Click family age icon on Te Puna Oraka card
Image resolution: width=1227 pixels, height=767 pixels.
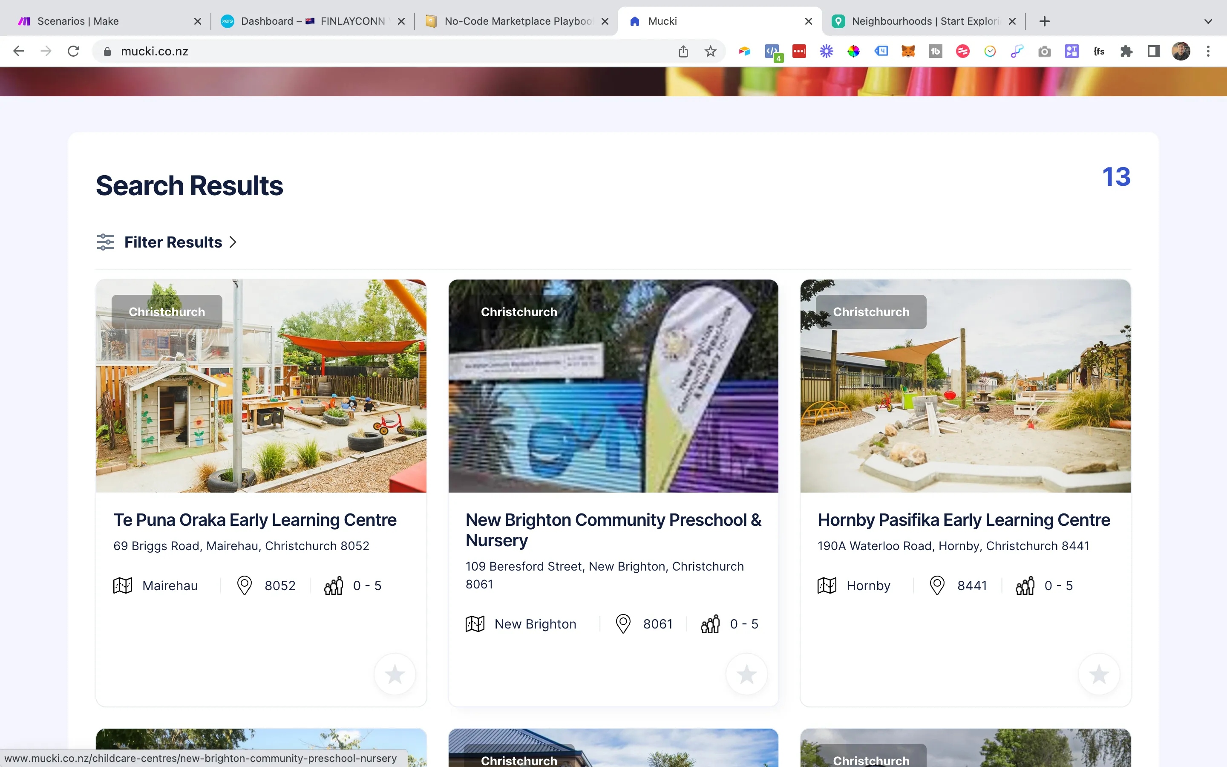334,585
